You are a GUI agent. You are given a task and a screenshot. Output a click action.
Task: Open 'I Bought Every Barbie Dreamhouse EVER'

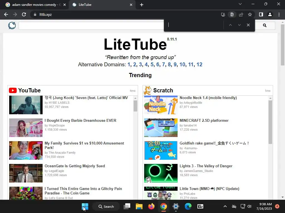tap(80, 120)
